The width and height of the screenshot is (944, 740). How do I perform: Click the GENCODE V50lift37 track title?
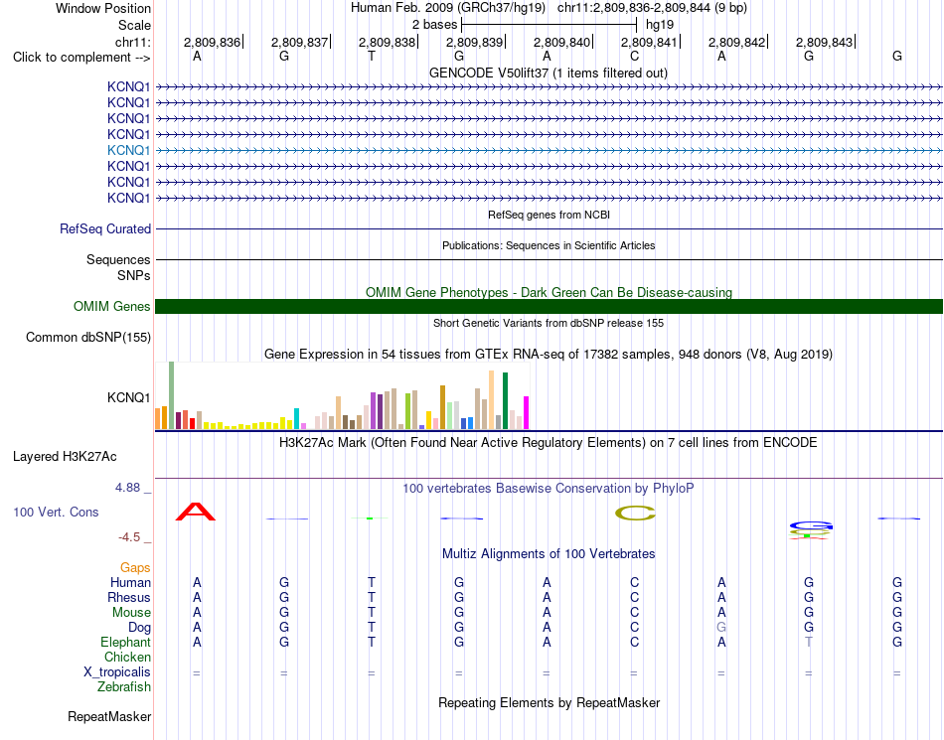(548, 73)
